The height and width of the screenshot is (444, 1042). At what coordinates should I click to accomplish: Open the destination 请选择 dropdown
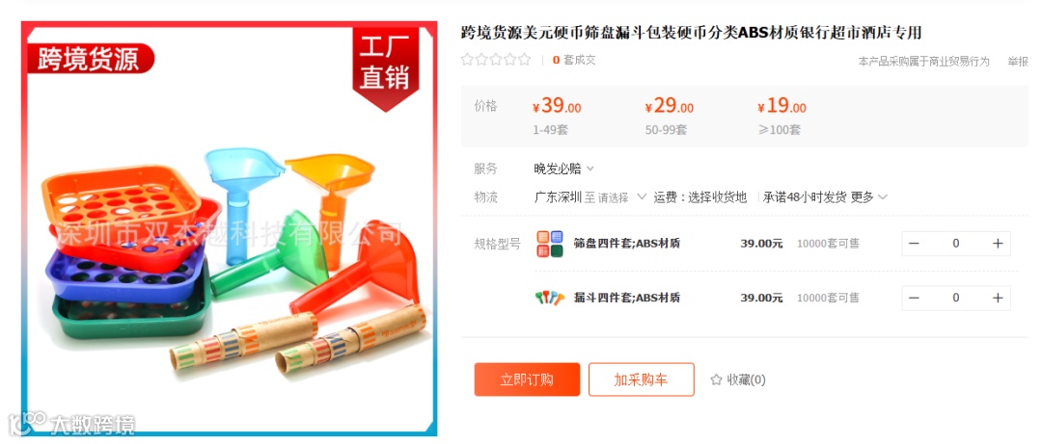point(622,197)
